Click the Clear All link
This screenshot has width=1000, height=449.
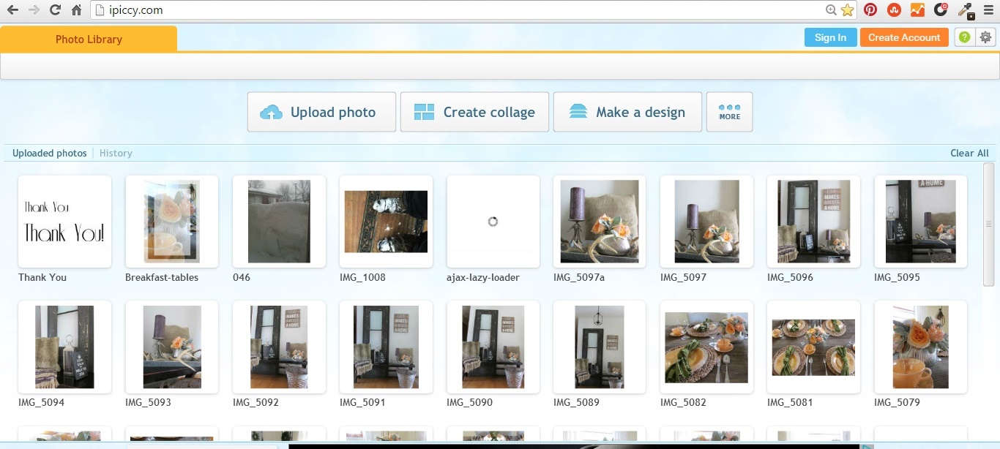[969, 153]
